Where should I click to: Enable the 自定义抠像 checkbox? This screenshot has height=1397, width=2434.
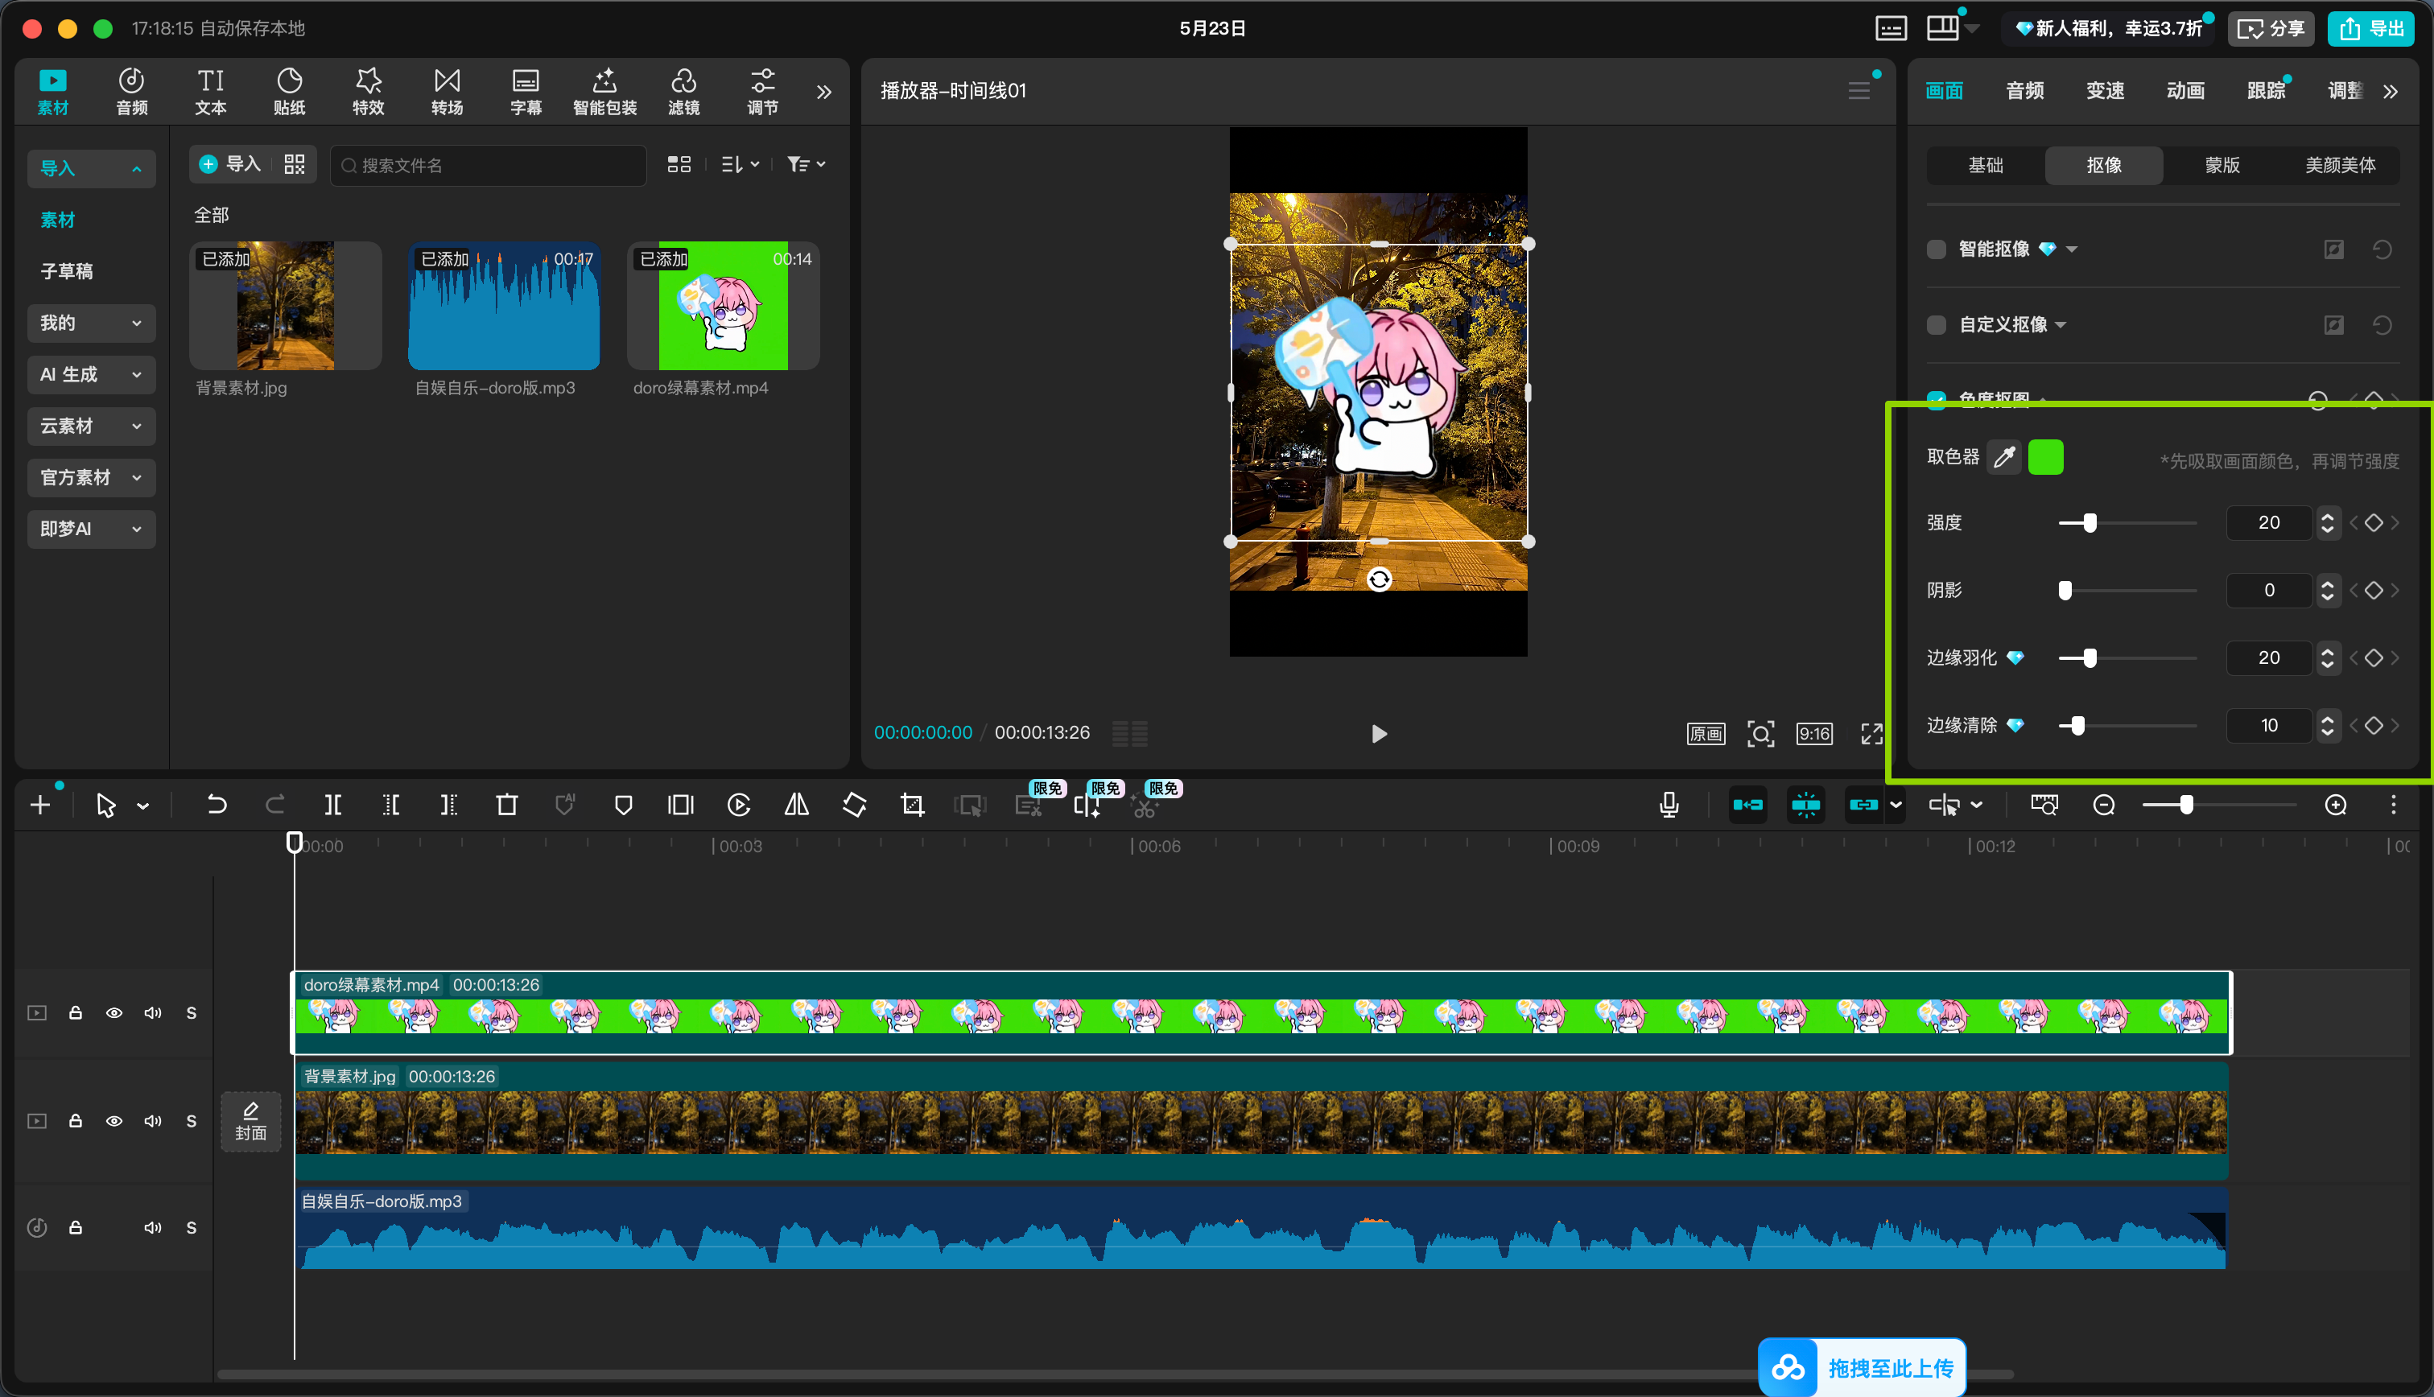(x=1936, y=325)
